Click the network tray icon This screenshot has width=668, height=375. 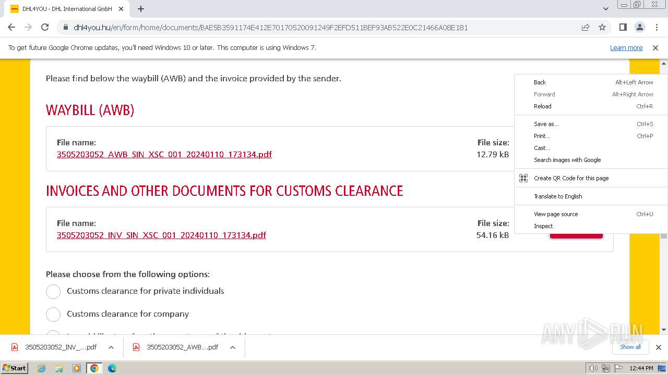606,368
